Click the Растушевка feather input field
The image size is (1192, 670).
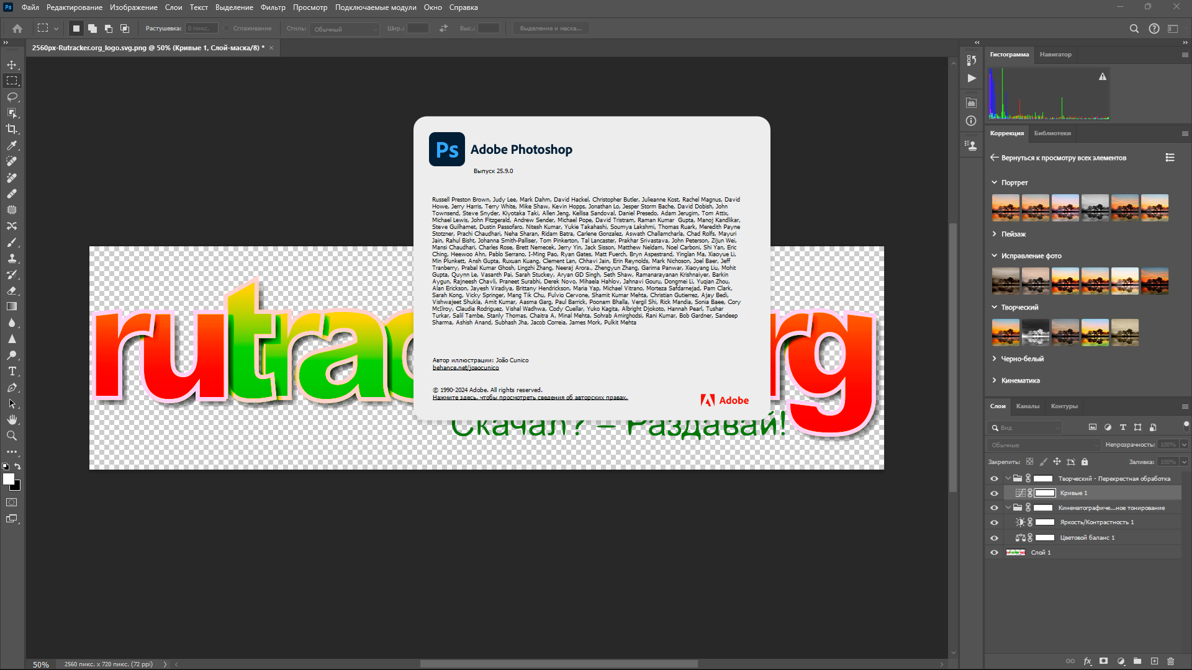click(x=201, y=29)
